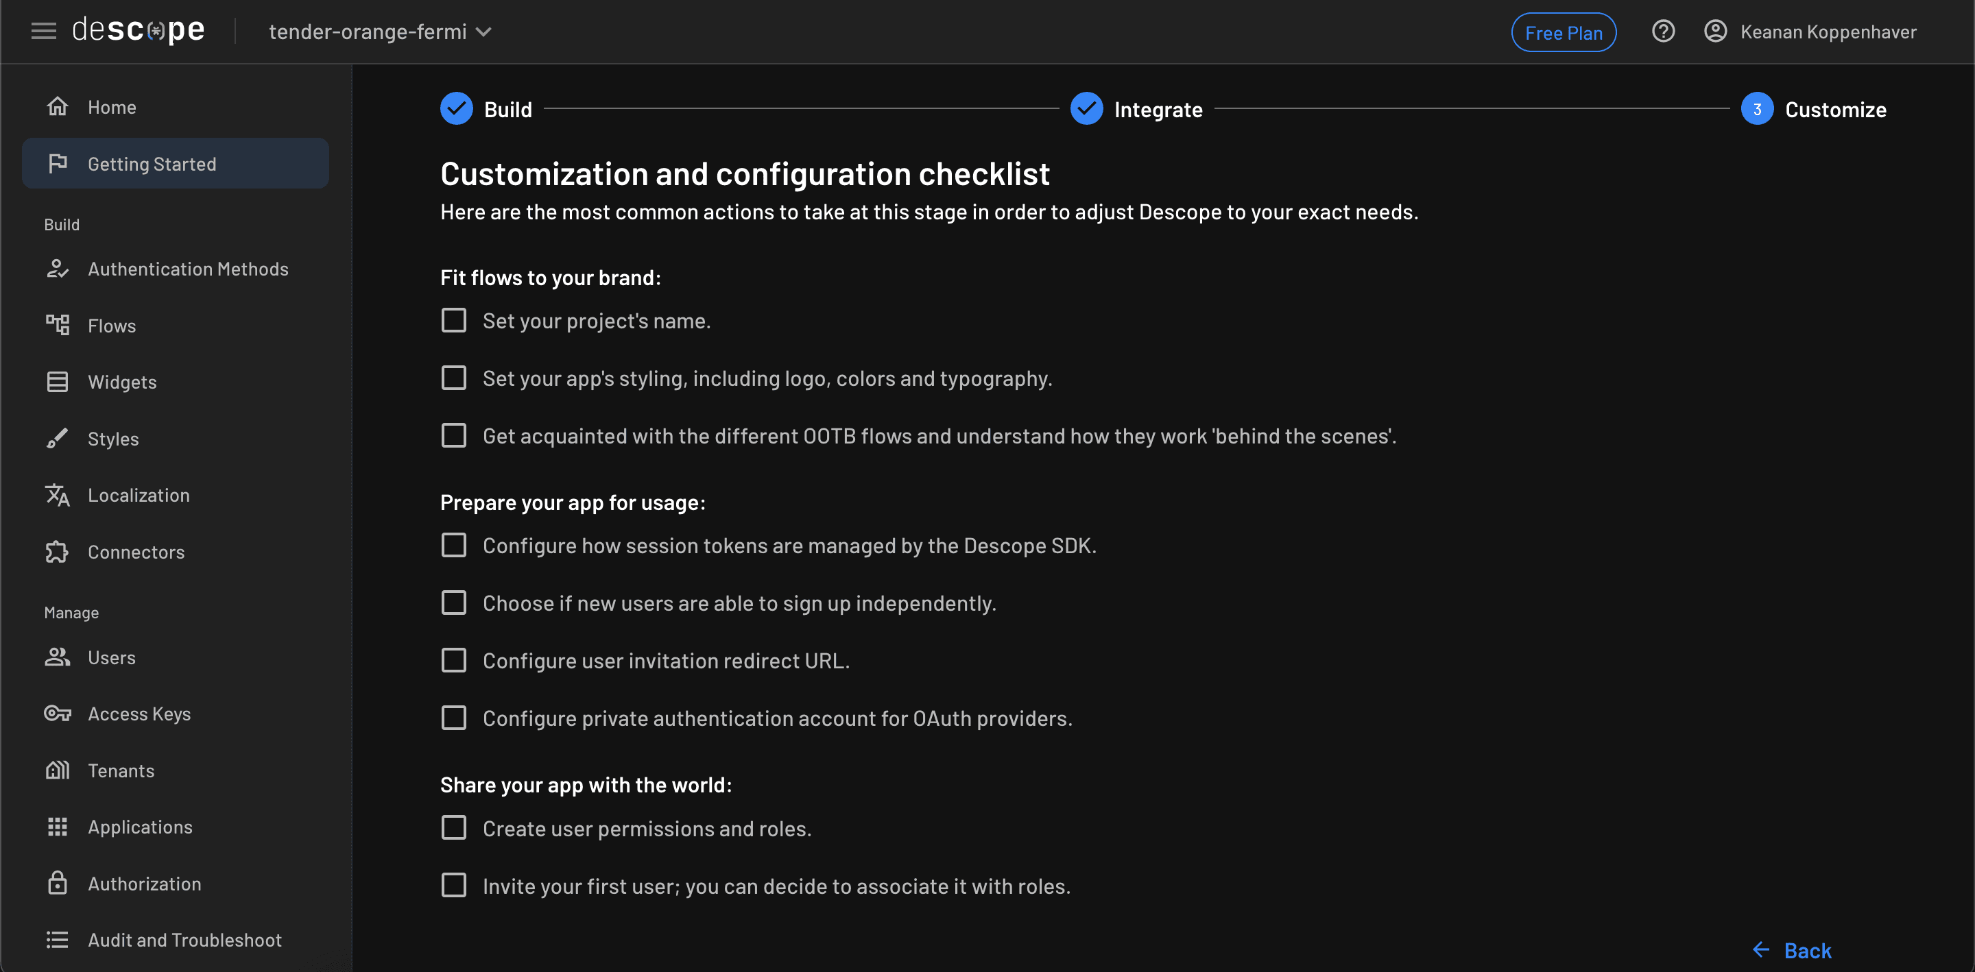Click the user profile avatar icon
The width and height of the screenshot is (1975, 972).
pyautogui.click(x=1714, y=32)
